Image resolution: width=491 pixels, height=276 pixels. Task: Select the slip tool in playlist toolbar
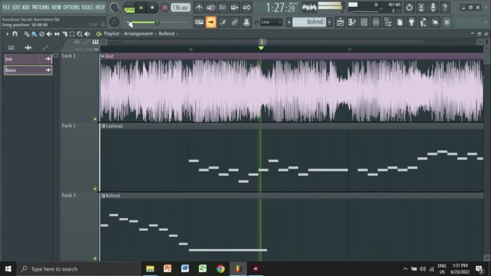click(57, 34)
